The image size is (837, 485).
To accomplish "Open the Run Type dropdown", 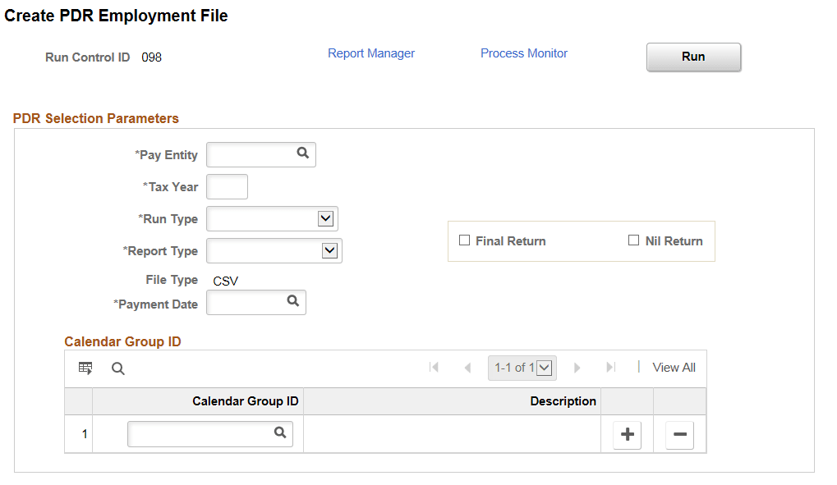I will point(326,218).
